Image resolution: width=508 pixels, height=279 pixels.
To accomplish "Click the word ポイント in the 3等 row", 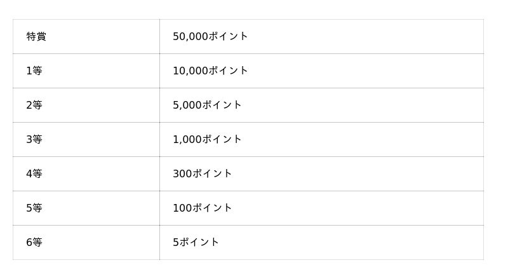I will coord(222,140).
